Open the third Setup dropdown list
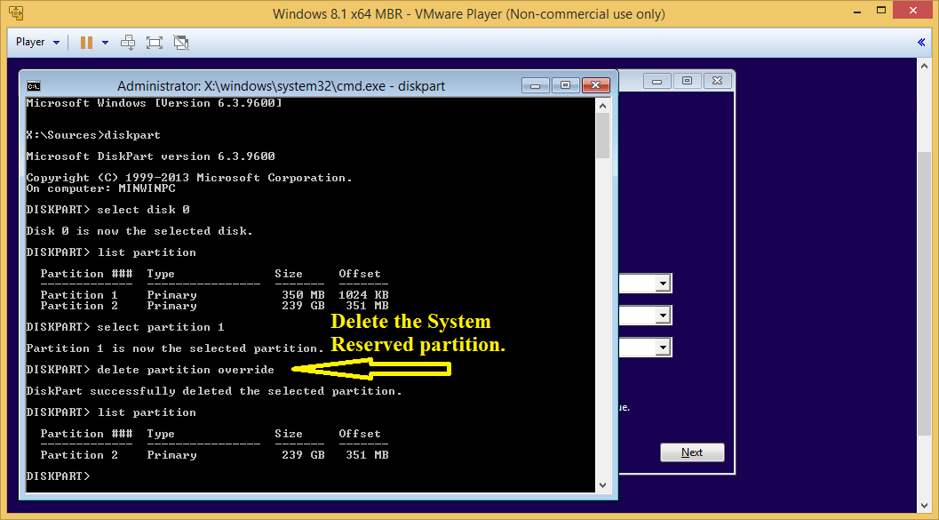Image resolution: width=939 pixels, height=520 pixels. [x=663, y=347]
